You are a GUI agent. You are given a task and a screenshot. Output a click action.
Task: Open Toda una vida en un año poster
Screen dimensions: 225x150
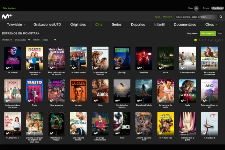(x=210, y=91)
